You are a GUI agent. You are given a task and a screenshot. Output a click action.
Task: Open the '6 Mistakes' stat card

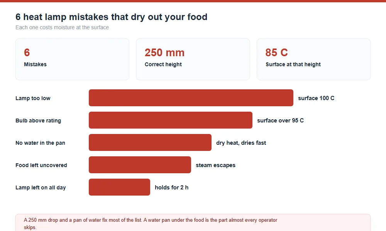tap(73, 59)
